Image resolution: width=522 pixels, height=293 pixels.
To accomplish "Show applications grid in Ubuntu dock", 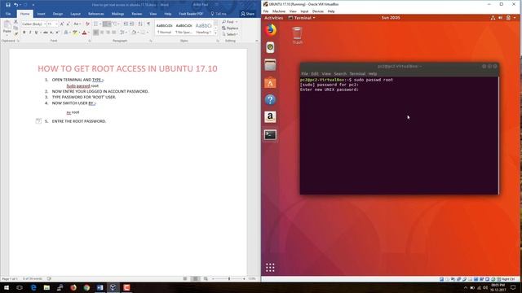I will coord(270,268).
